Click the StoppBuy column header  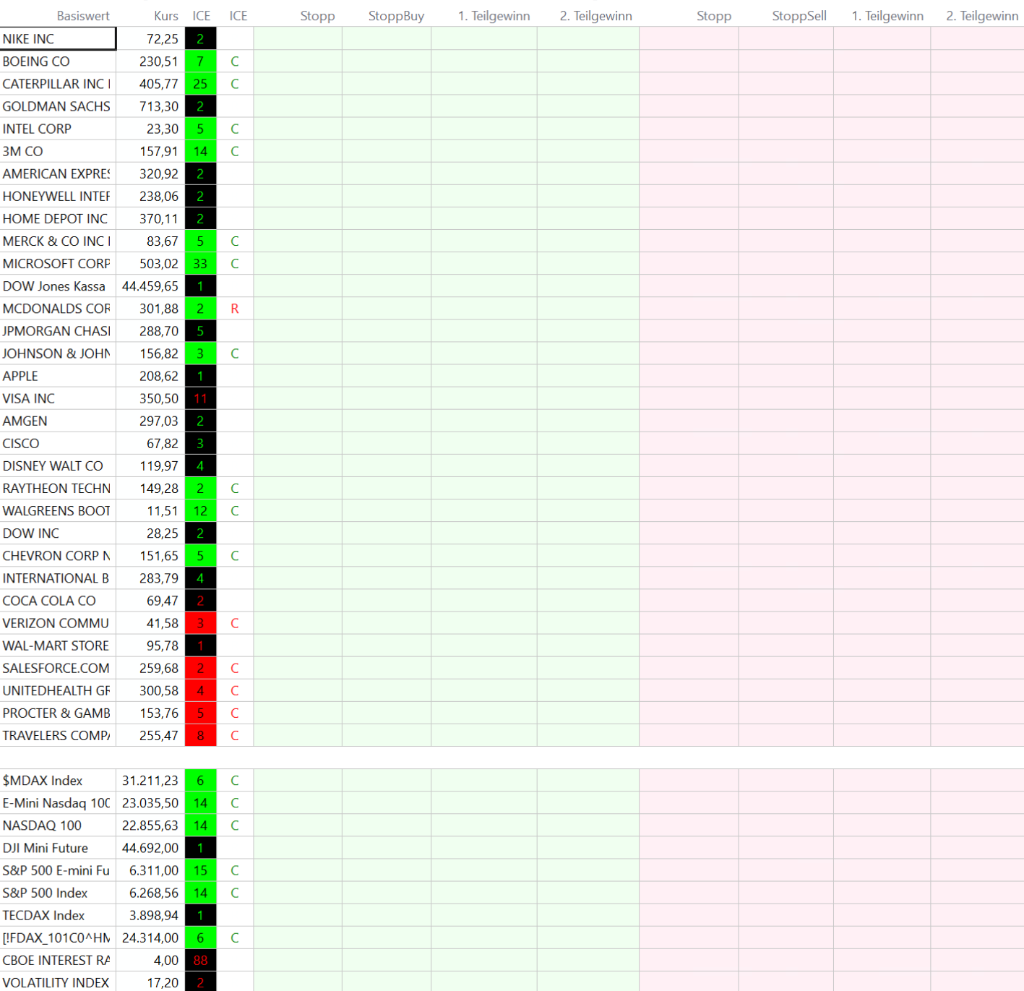point(395,16)
